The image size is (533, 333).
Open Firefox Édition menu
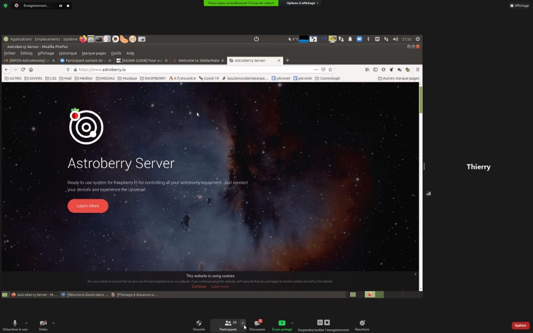26,54
